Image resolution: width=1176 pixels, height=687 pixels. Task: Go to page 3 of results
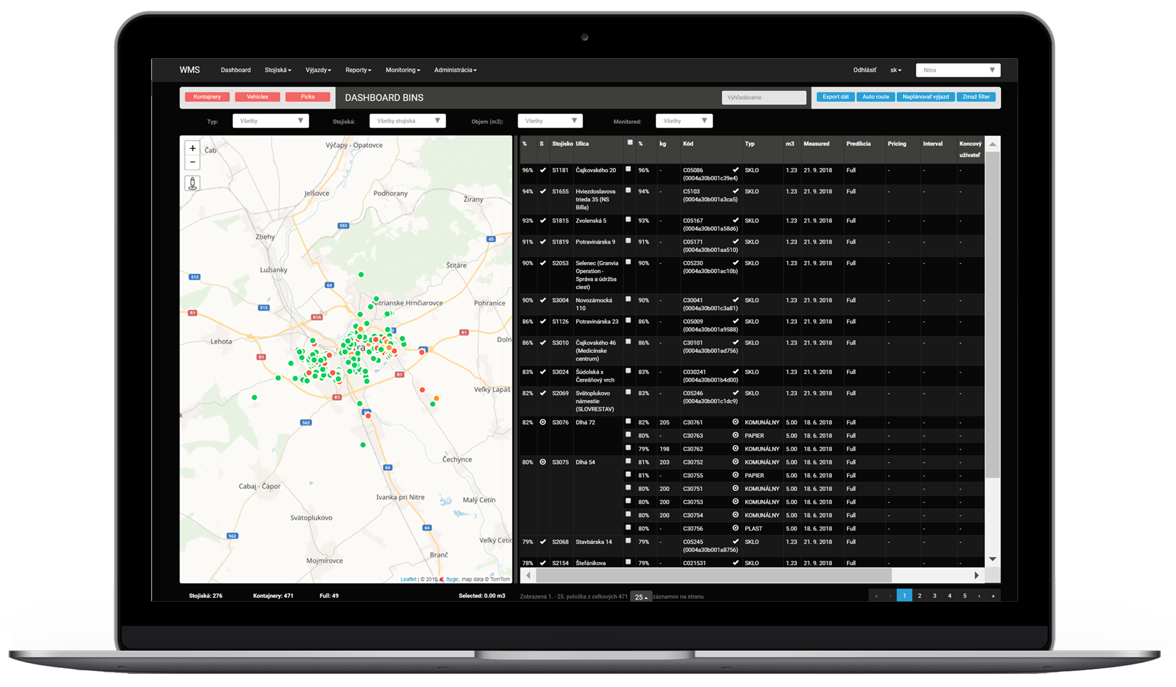click(935, 596)
